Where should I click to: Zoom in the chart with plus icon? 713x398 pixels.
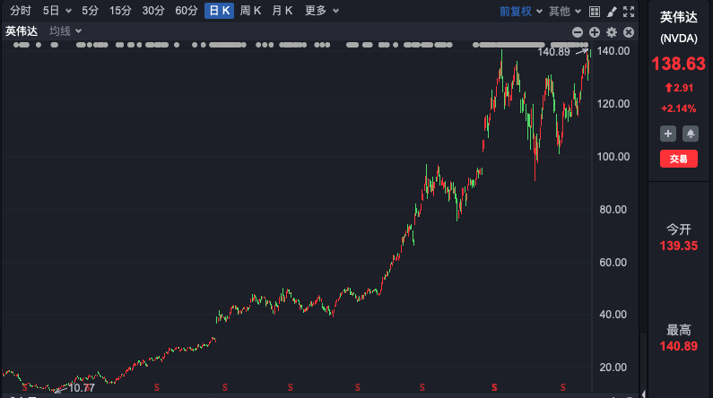tap(595, 32)
